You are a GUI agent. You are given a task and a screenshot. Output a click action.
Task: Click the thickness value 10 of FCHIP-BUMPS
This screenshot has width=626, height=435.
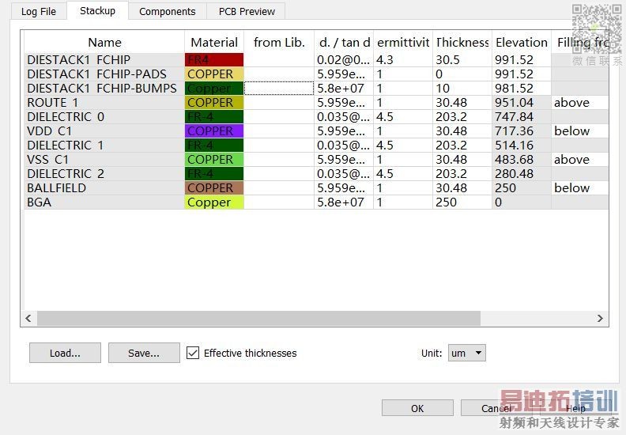pos(443,89)
